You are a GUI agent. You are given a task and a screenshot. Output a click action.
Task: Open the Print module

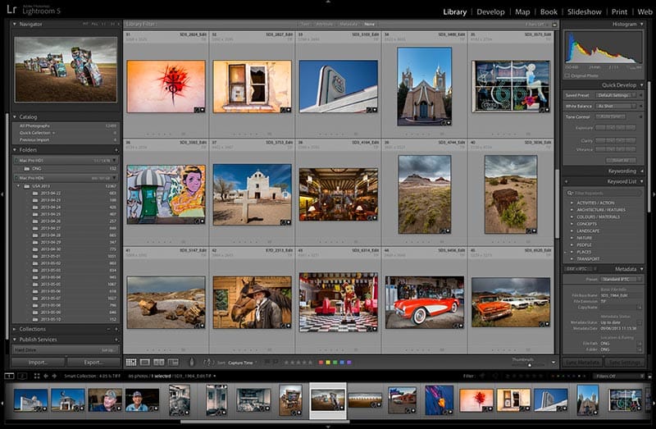(619, 11)
